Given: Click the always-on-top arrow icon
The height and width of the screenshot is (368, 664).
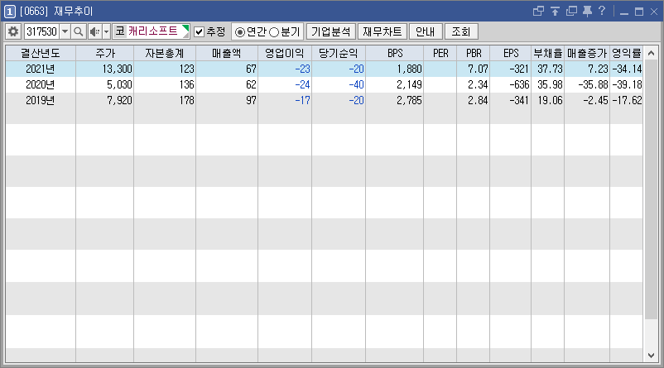Looking at the screenshot, I should pyautogui.click(x=555, y=11).
